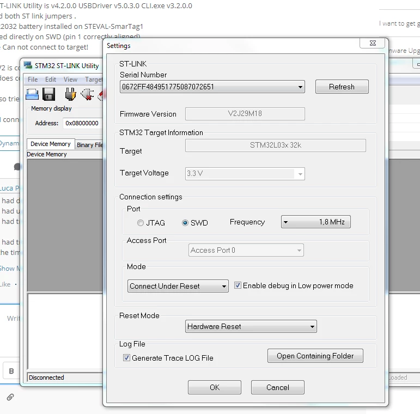This screenshot has height=414, width=420.
Task: Click the Bold B formatting button on the forum page
Action: point(11,371)
